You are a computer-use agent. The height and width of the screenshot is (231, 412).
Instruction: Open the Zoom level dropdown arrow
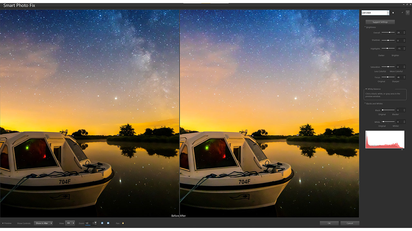pyautogui.click(x=95, y=223)
